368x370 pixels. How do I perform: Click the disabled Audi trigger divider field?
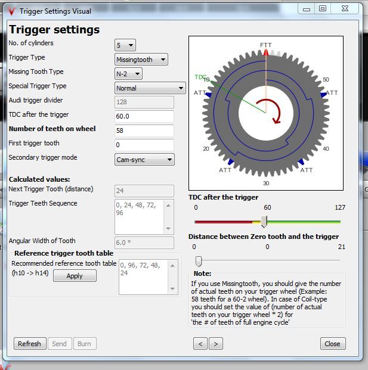[144, 102]
